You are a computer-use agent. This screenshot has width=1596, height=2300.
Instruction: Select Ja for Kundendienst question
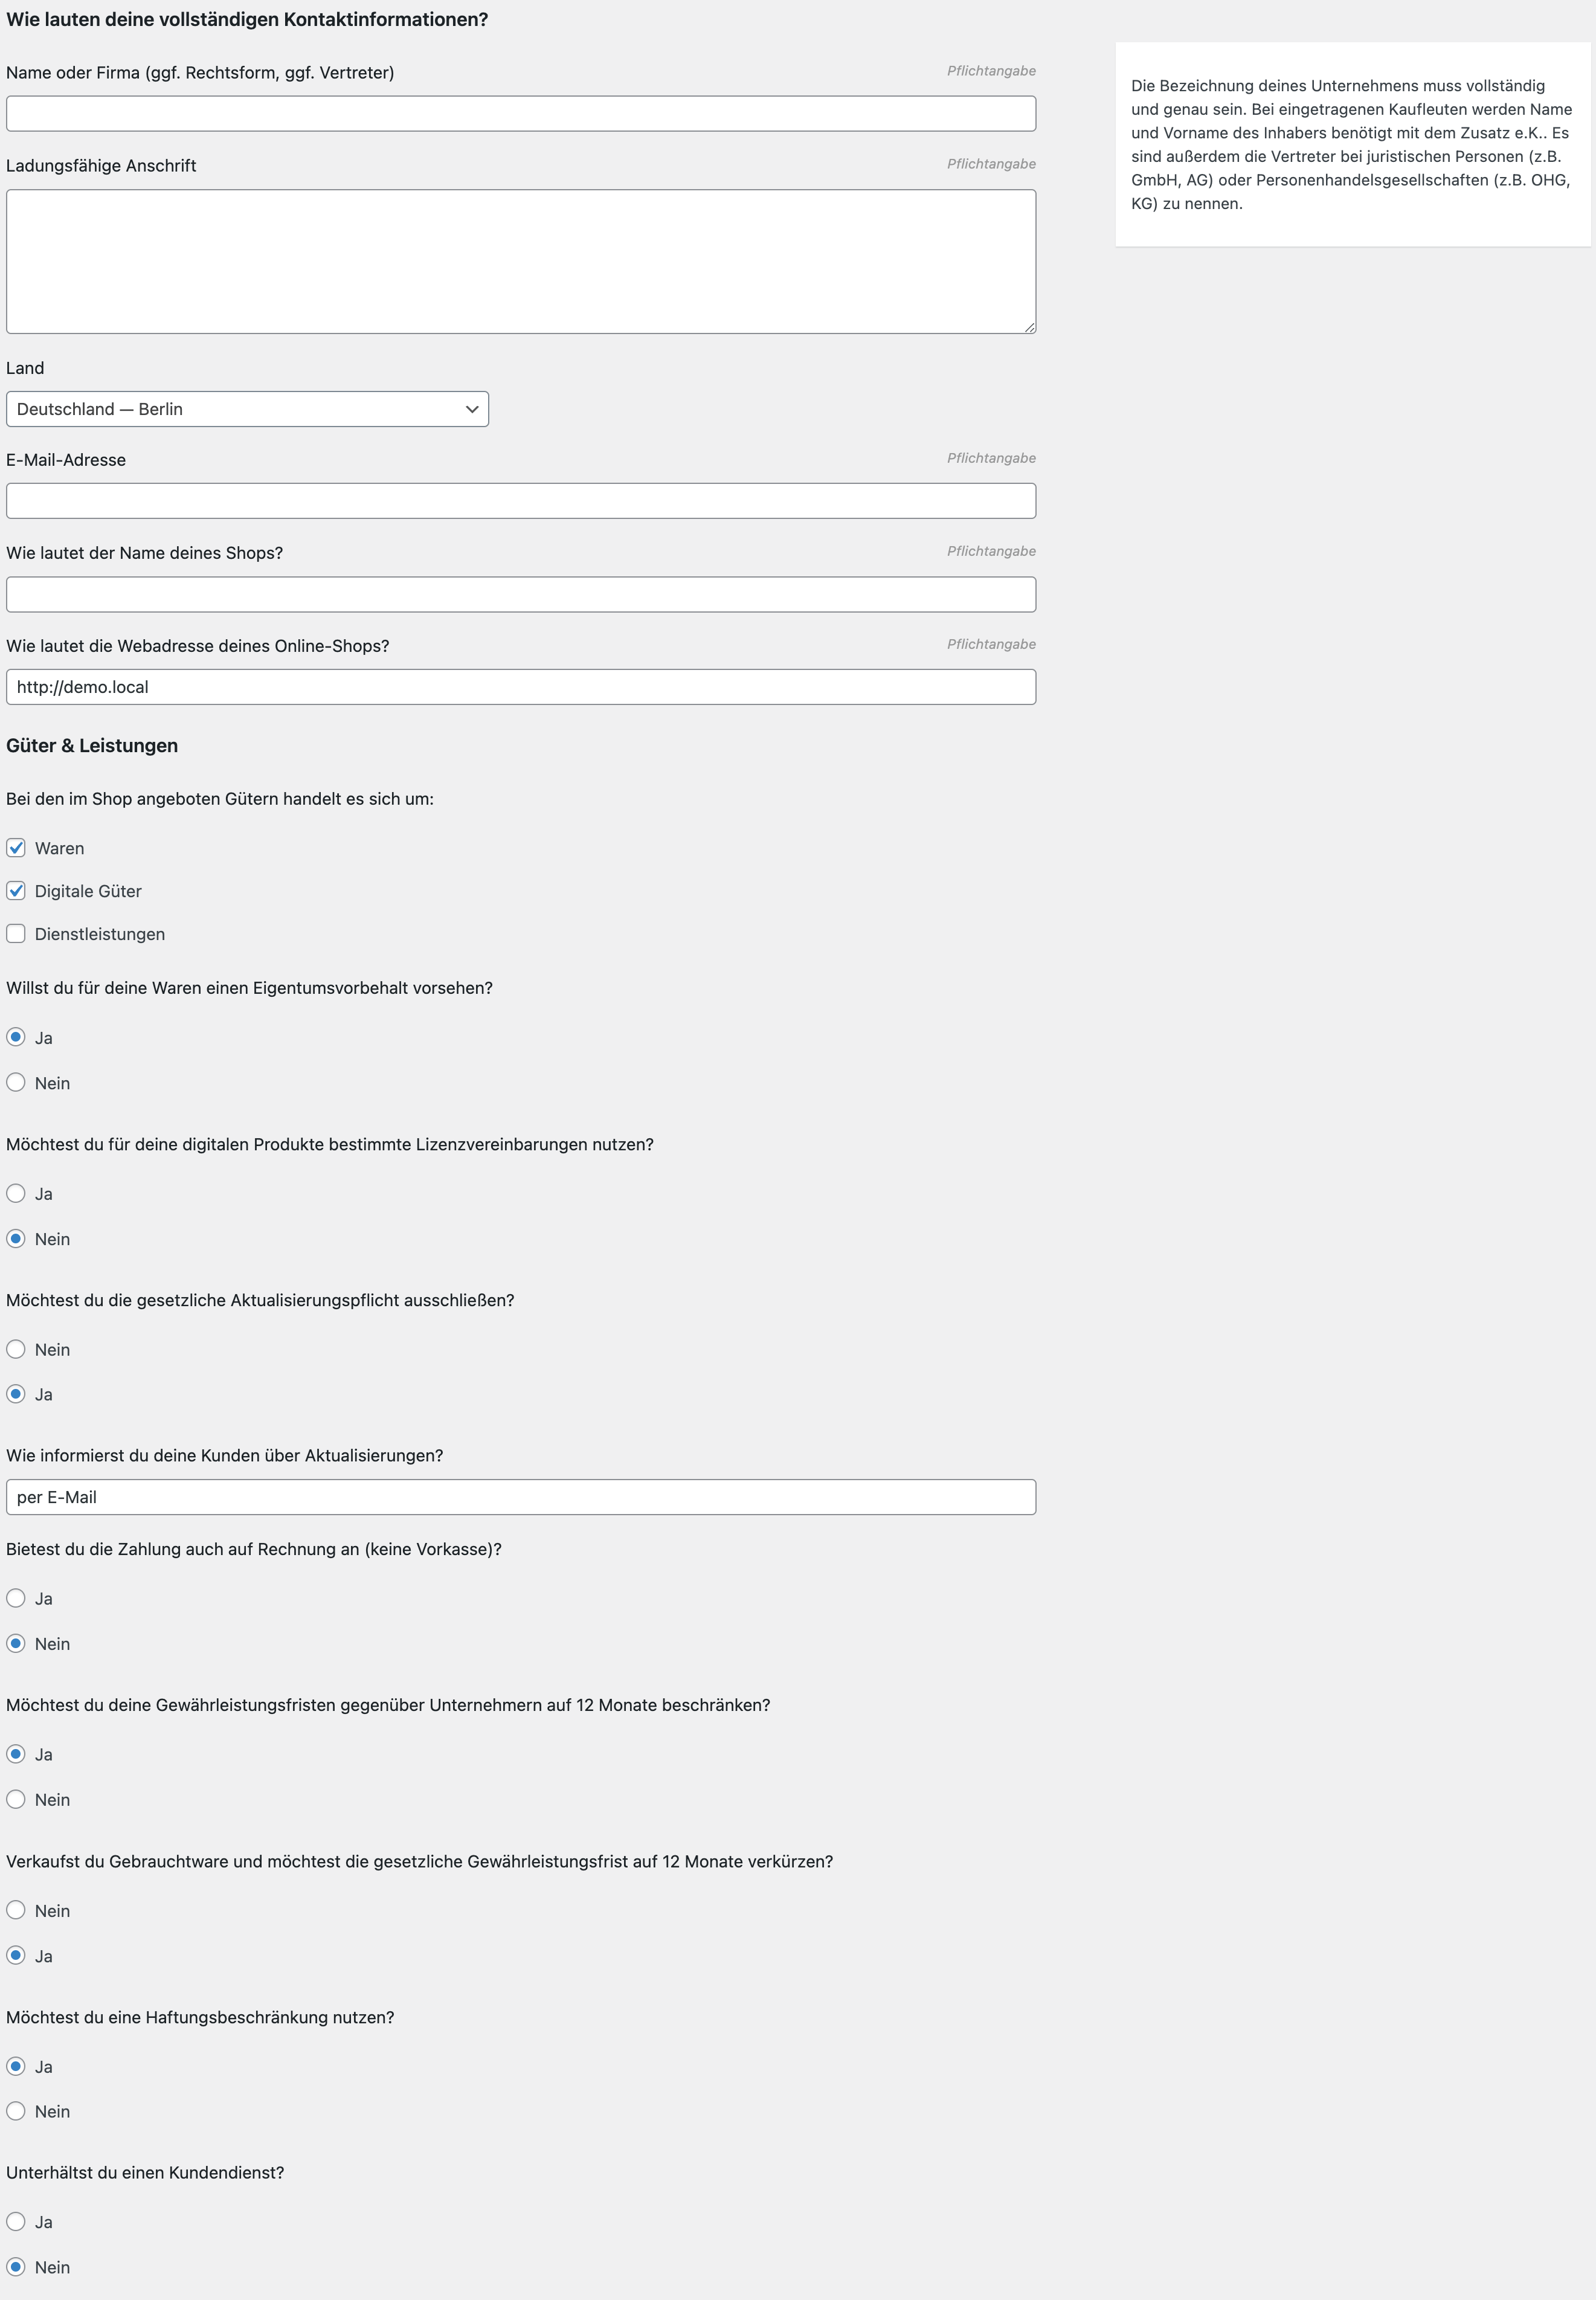[16, 2222]
